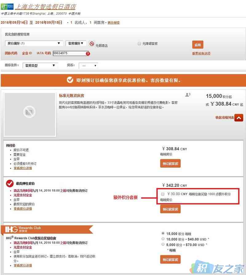Click the IATA 号码 link
Image resolution: width=246 pixels, height=275 pixels.
[x=44, y=53]
